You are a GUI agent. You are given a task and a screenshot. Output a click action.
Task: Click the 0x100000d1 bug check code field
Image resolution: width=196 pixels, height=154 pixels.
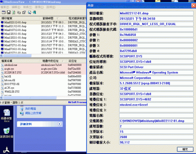coord(156,29)
